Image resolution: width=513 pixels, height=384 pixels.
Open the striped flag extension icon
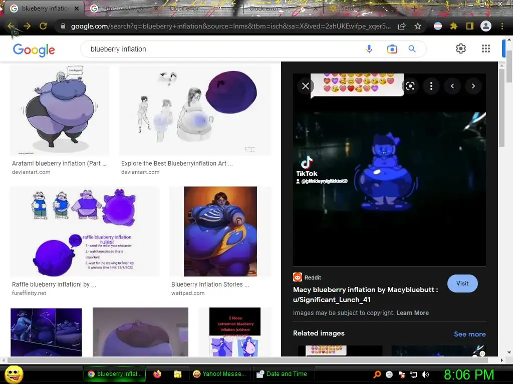click(438, 26)
